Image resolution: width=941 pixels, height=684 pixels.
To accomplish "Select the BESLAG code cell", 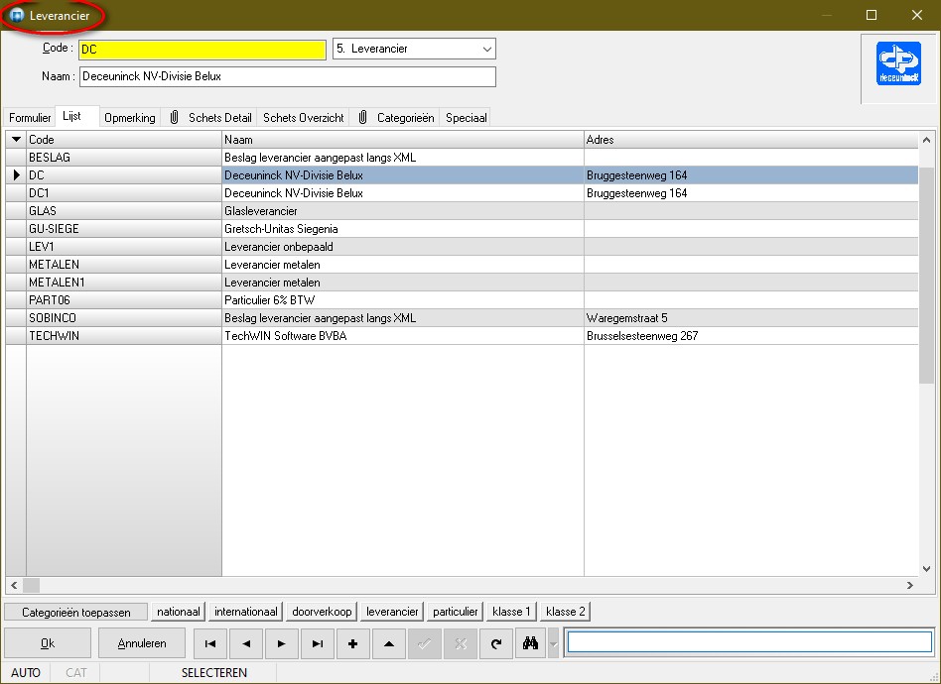I will coord(124,157).
